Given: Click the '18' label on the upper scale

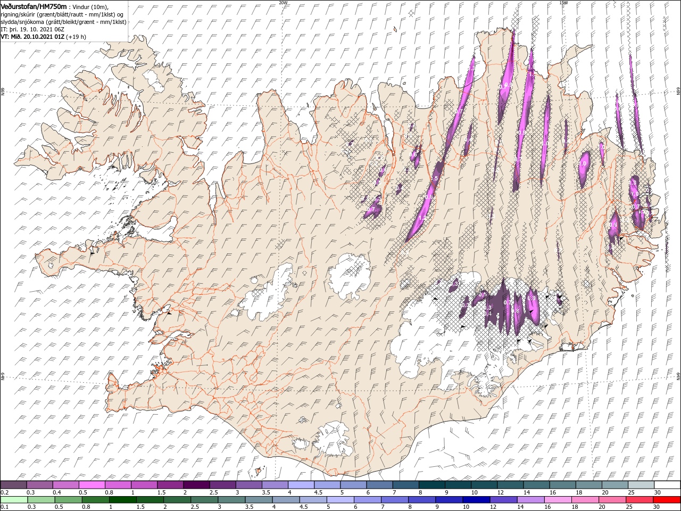Looking at the screenshot, I should [578, 492].
